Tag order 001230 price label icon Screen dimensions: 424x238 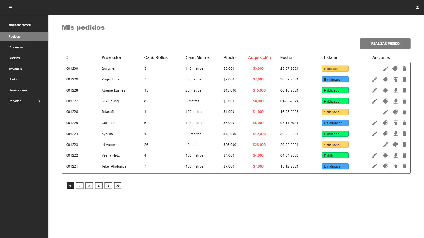tap(395, 68)
